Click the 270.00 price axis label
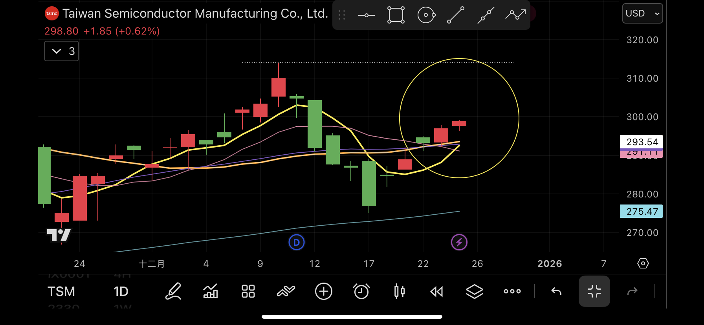The image size is (704, 325). (642, 233)
